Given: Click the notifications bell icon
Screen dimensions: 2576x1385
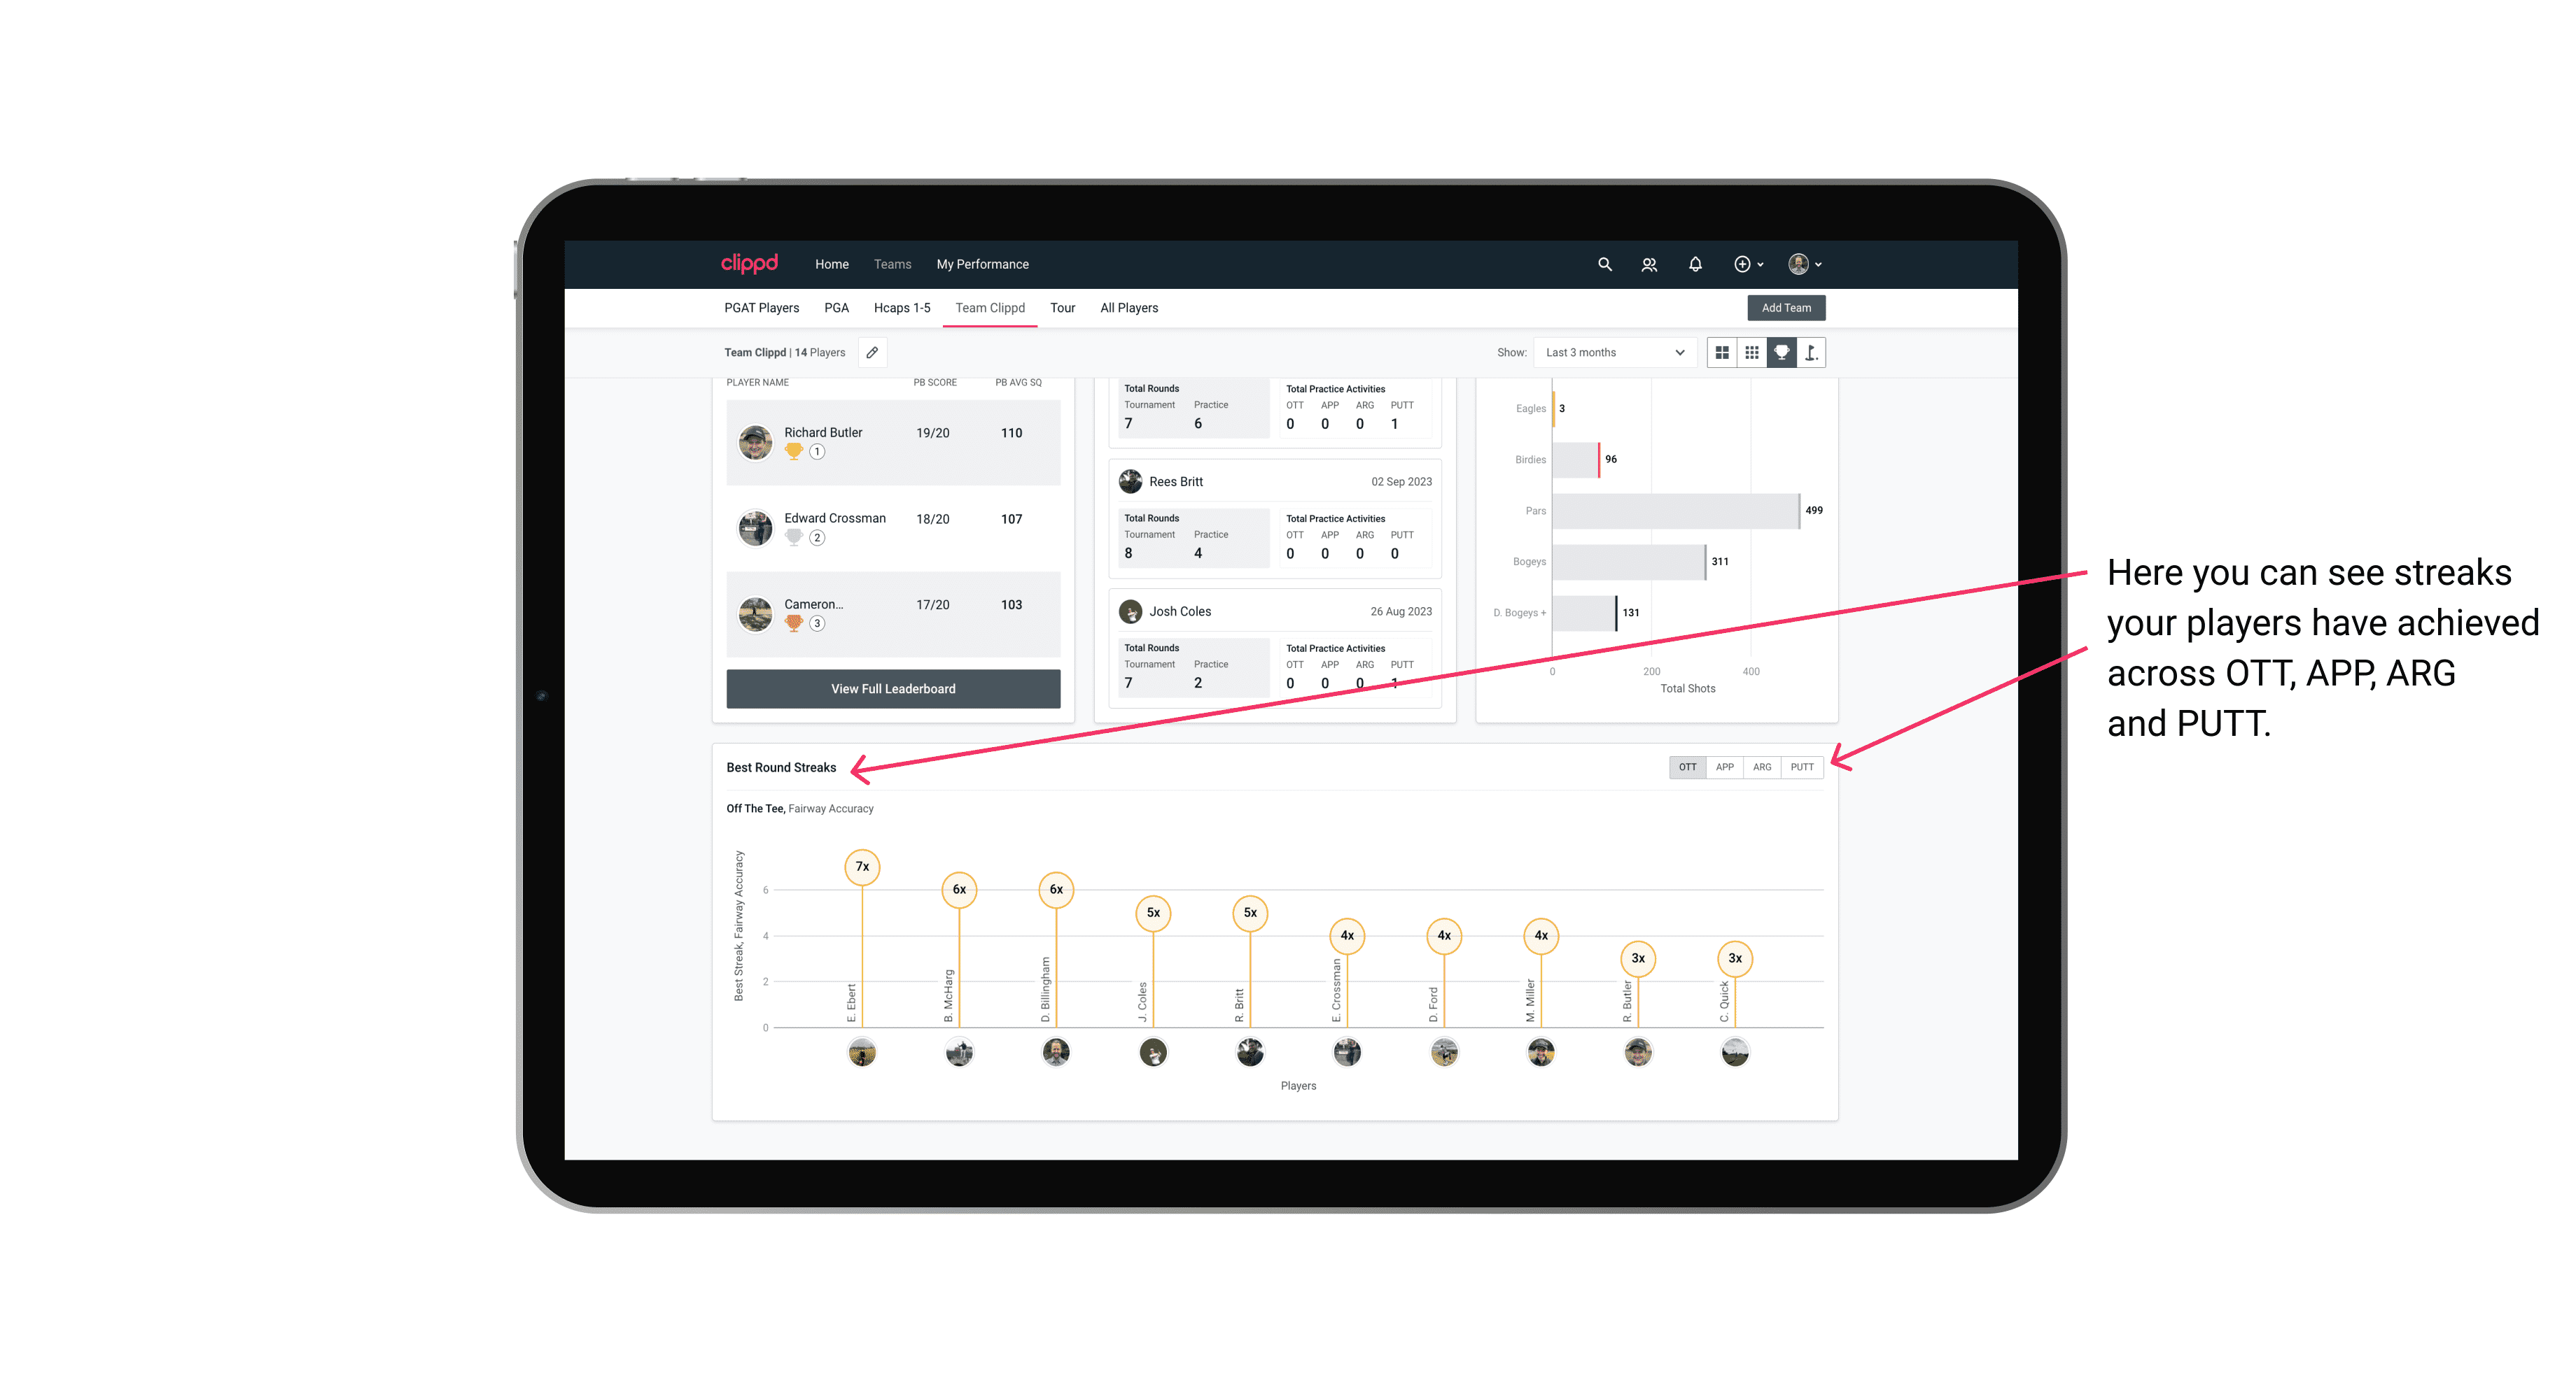Looking at the screenshot, I should click(x=1694, y=264).
